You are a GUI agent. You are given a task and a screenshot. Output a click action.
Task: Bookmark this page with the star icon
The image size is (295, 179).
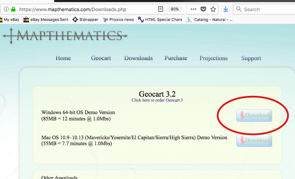213,9
